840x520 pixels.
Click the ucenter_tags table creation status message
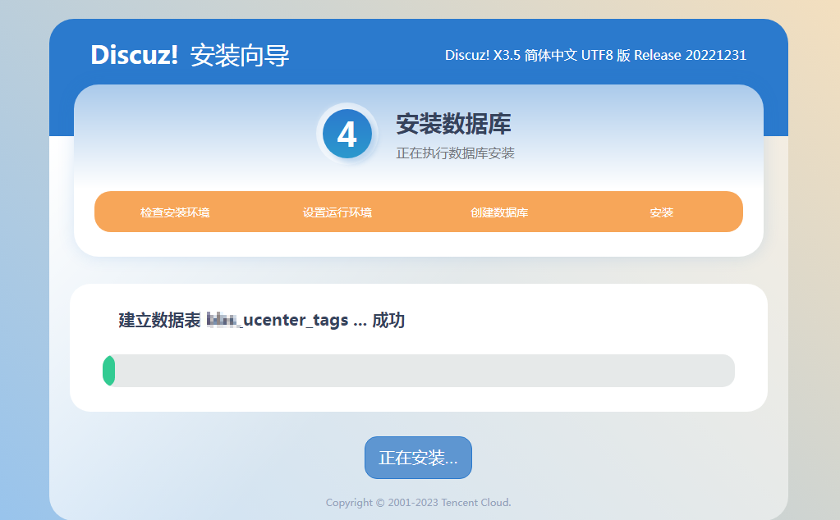[261, 320]
